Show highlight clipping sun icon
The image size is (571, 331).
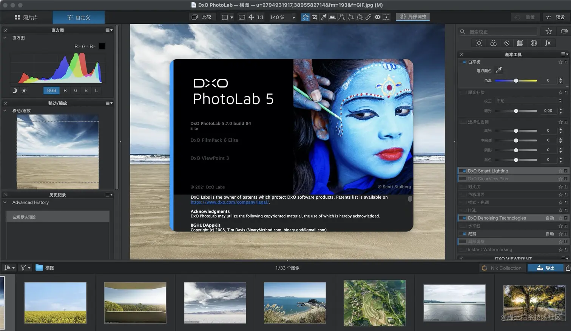pyautogui.click(x=24, y=90)
